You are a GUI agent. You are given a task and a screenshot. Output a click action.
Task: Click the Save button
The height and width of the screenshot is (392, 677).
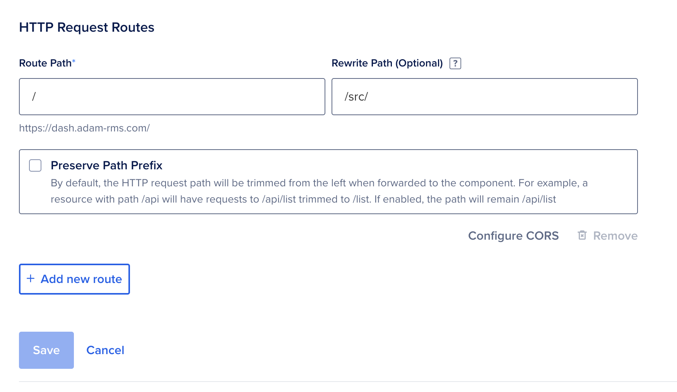tap(46, 350)
